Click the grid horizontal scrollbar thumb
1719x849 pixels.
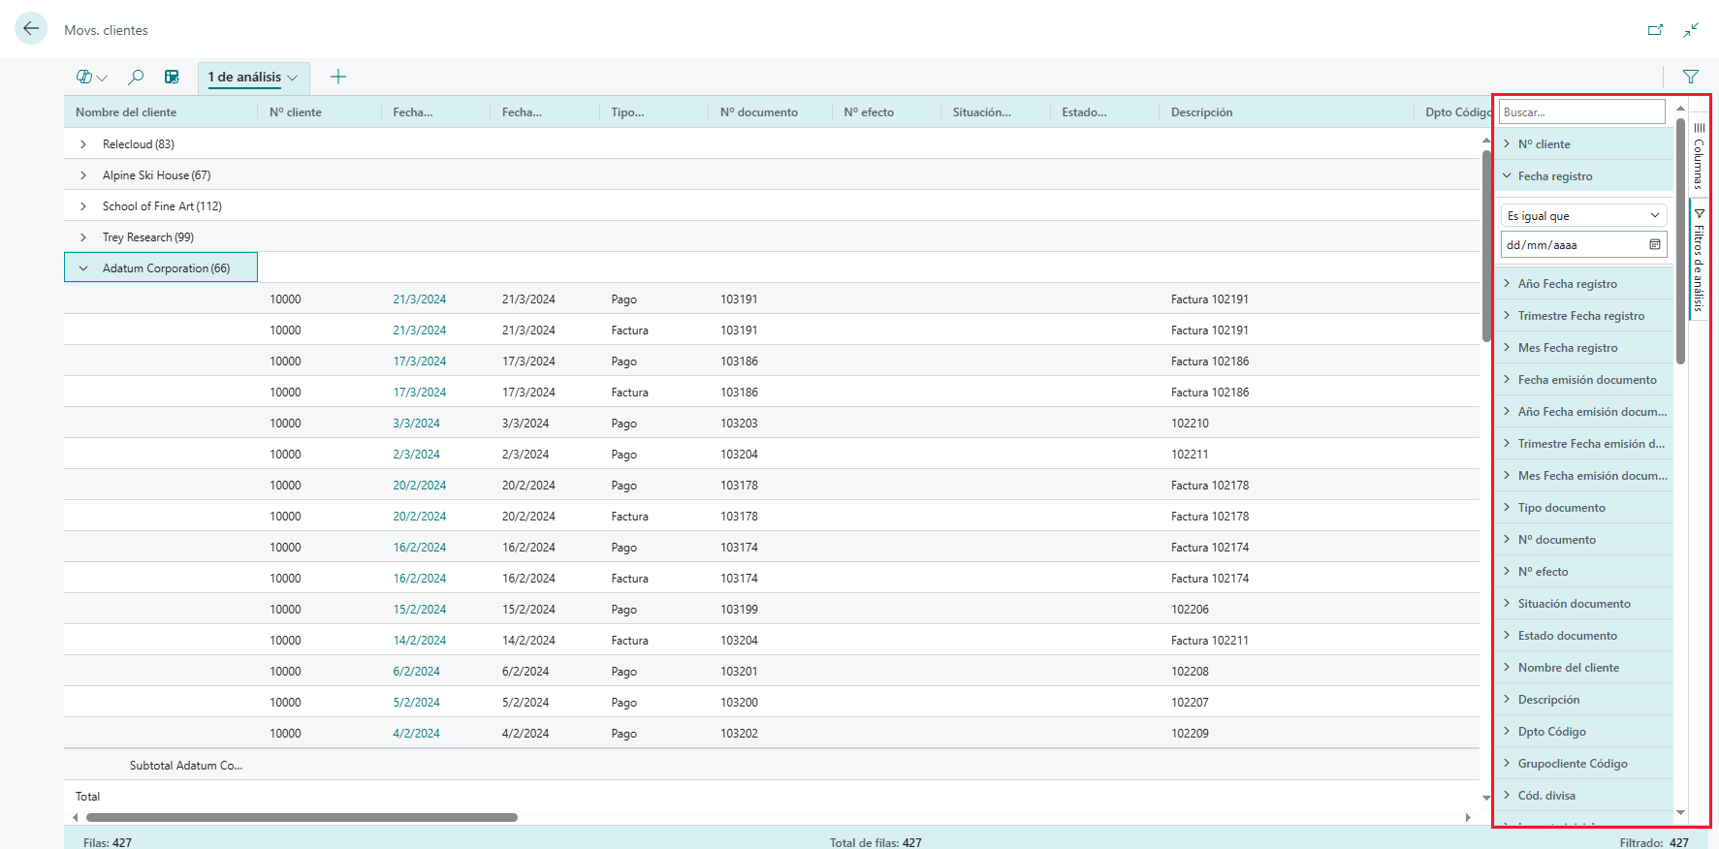tap(300, 817)
